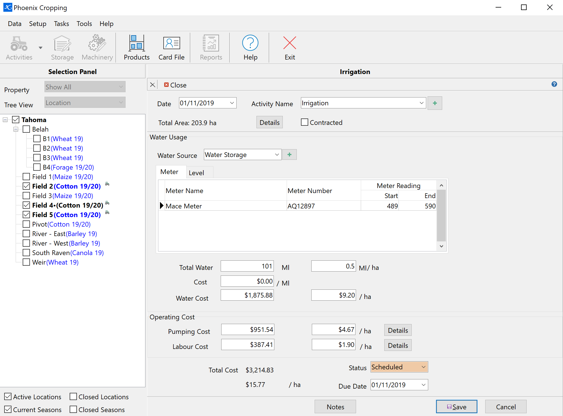Click the Total Water Ml field
The width and height of the screenshot is (563, 416).
pyautogui.click(x=247, y=266)
